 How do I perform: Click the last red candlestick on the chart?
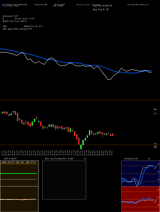[x=113, y=135]
